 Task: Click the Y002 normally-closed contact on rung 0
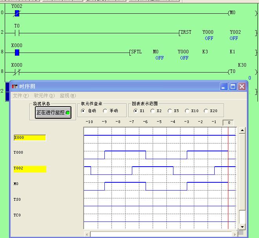16,13
